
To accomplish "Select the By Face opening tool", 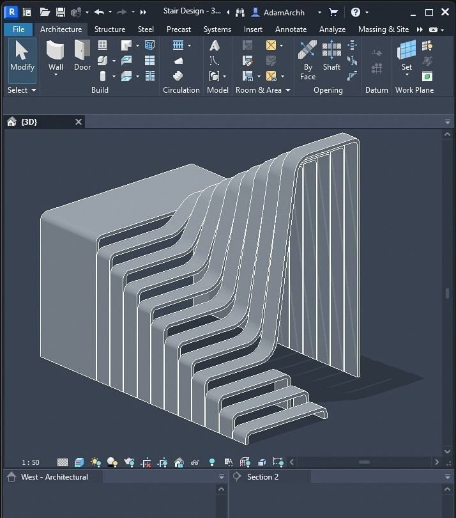I will point(308,59).
